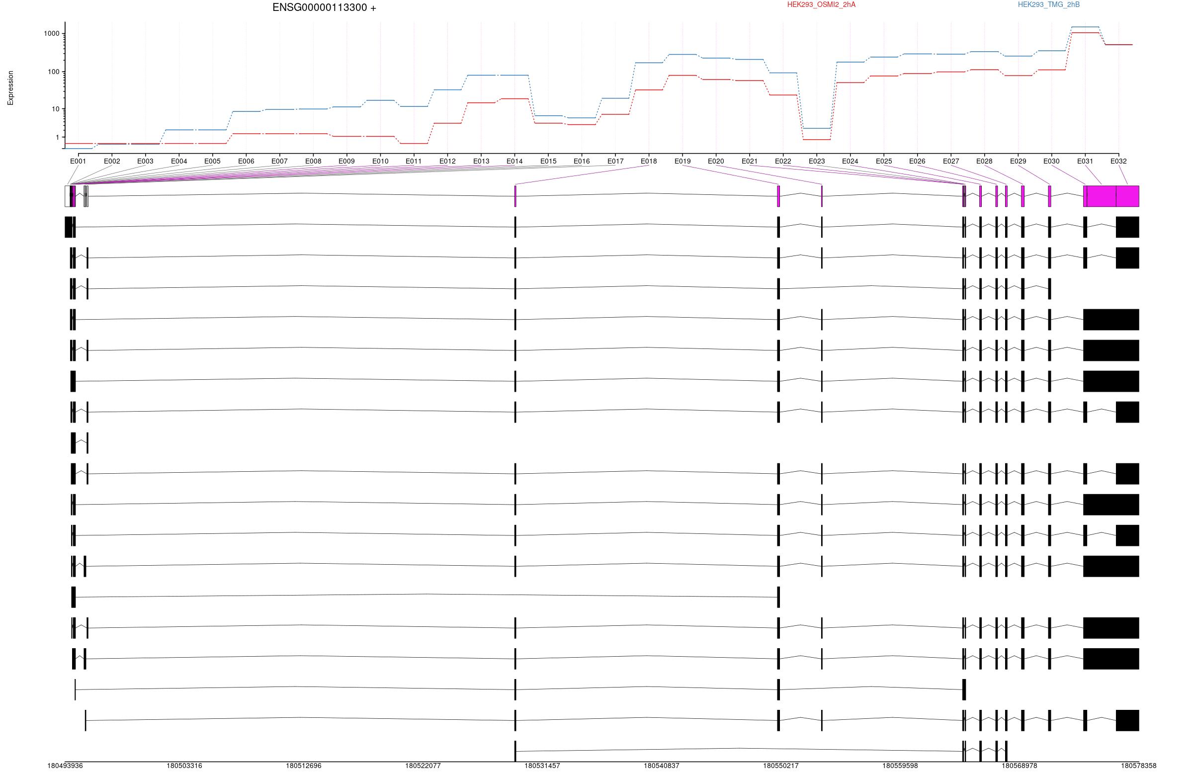Click exon label E022
The width and height of the screenshot is (1193, 775).
click(x=783, y=161)
